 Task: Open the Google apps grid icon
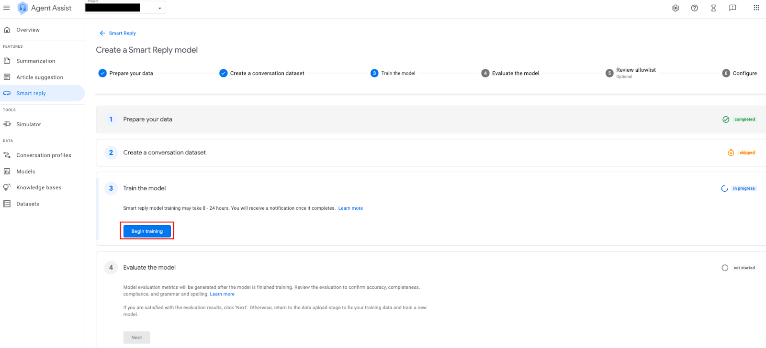point(756,8)
